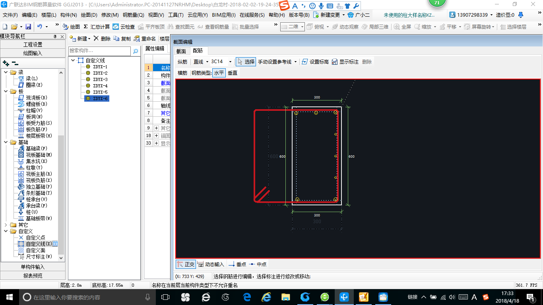Switch to the 配筋 tab
The height and width of the screenshot is (305, 543).
pos(198,50)
